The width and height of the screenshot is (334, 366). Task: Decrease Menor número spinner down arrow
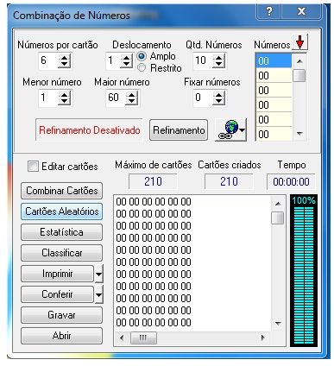(64, 102)
